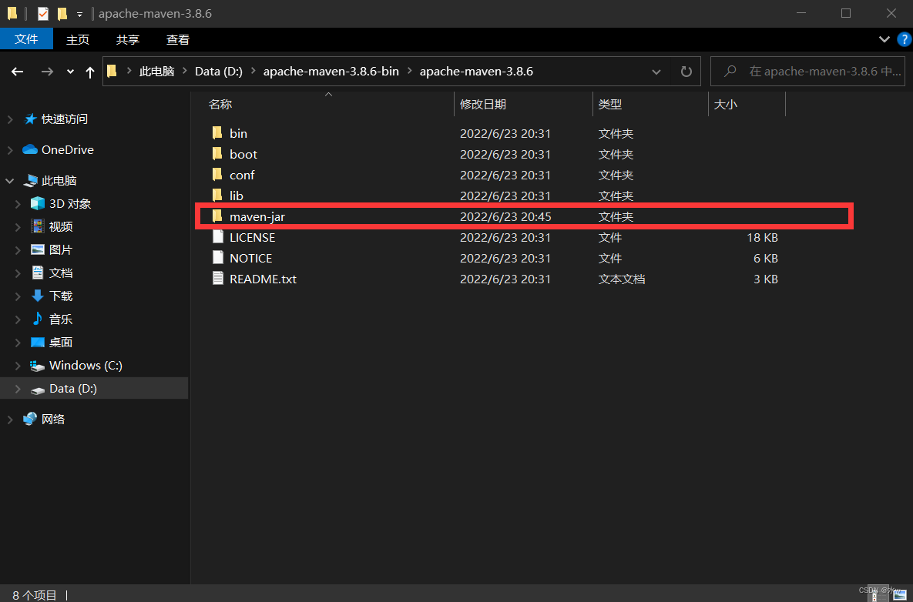Expand the OneDrive tree node
Image resolution: width=913 pixels, height=602 pixels.
tap(10, 149)
